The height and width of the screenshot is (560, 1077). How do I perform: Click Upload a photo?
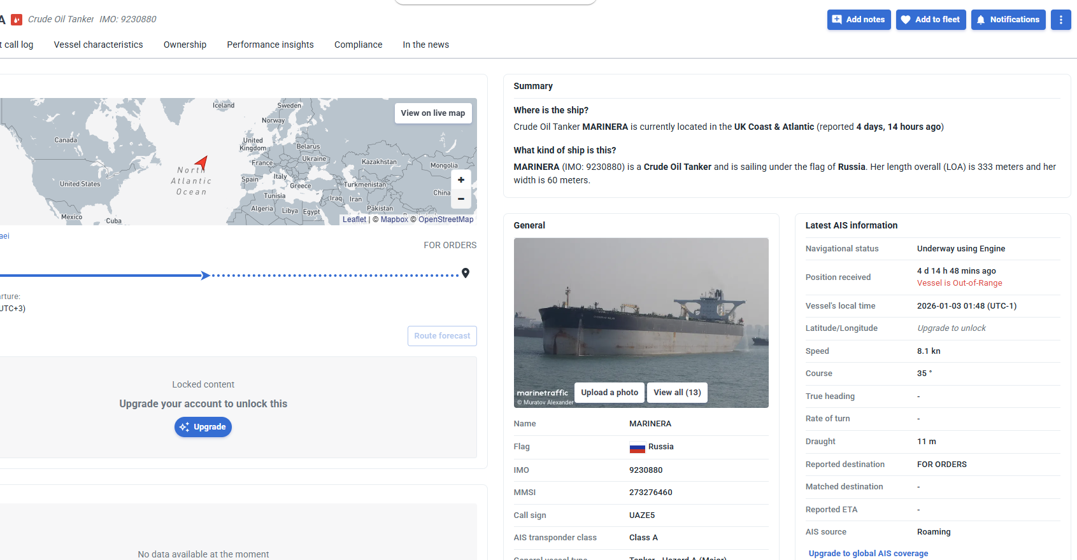pos(609,393)
